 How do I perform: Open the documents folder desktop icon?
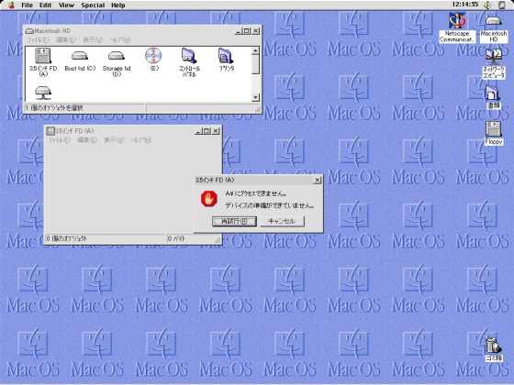(x=494, y=93)
